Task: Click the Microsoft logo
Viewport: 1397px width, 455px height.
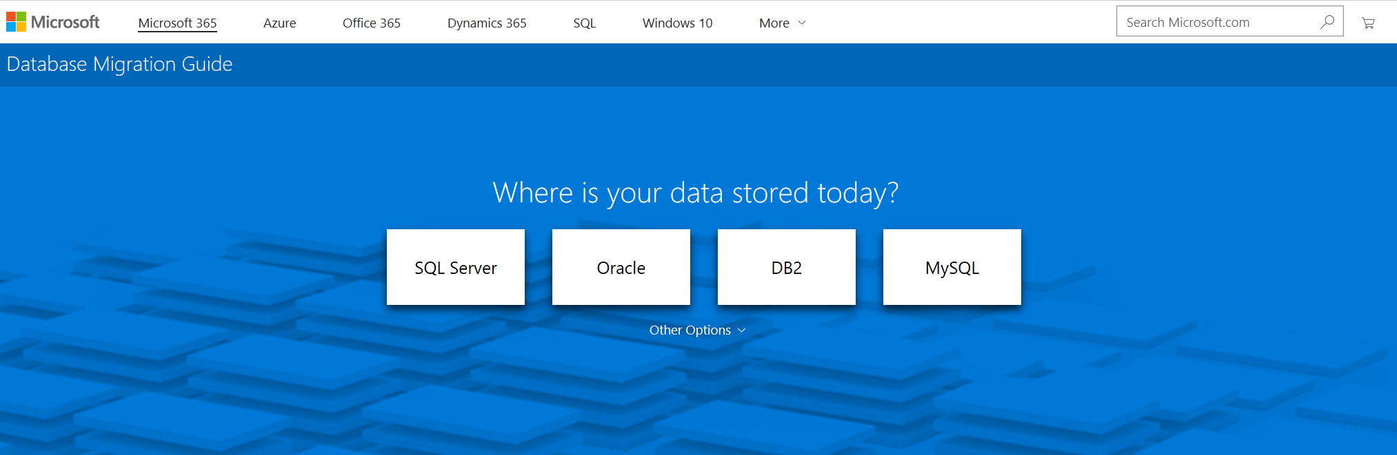Action: click(x=17, y=22)
